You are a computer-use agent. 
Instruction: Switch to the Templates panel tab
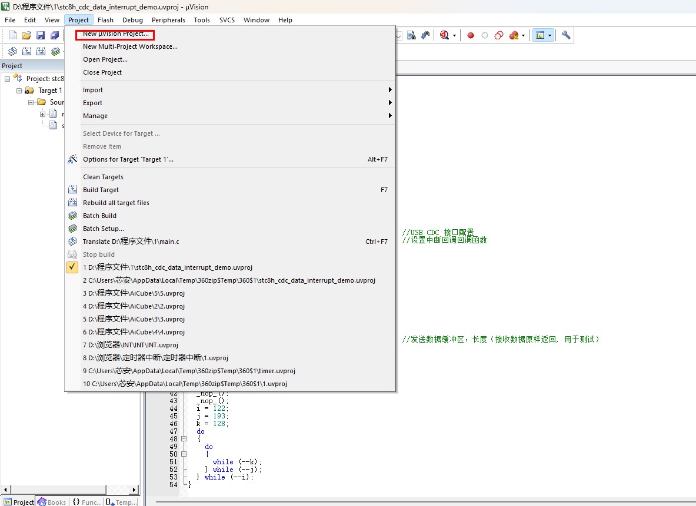point(122,502)
